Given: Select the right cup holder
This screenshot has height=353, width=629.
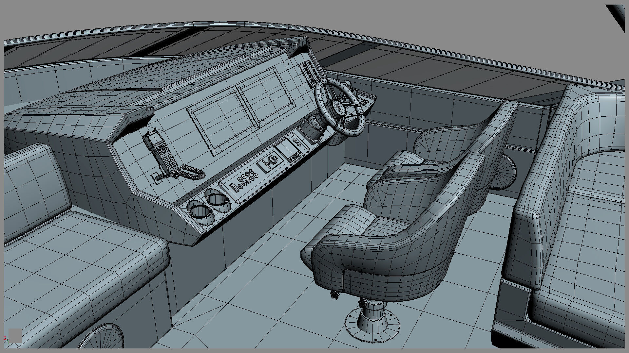Looking at the screenshot, I should tap(218, 200).
